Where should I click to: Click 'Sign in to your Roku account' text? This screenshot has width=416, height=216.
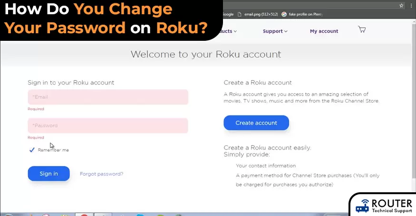point(71,83)
